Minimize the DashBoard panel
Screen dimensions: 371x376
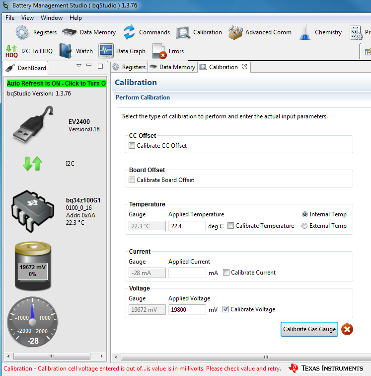pos(89,65)
